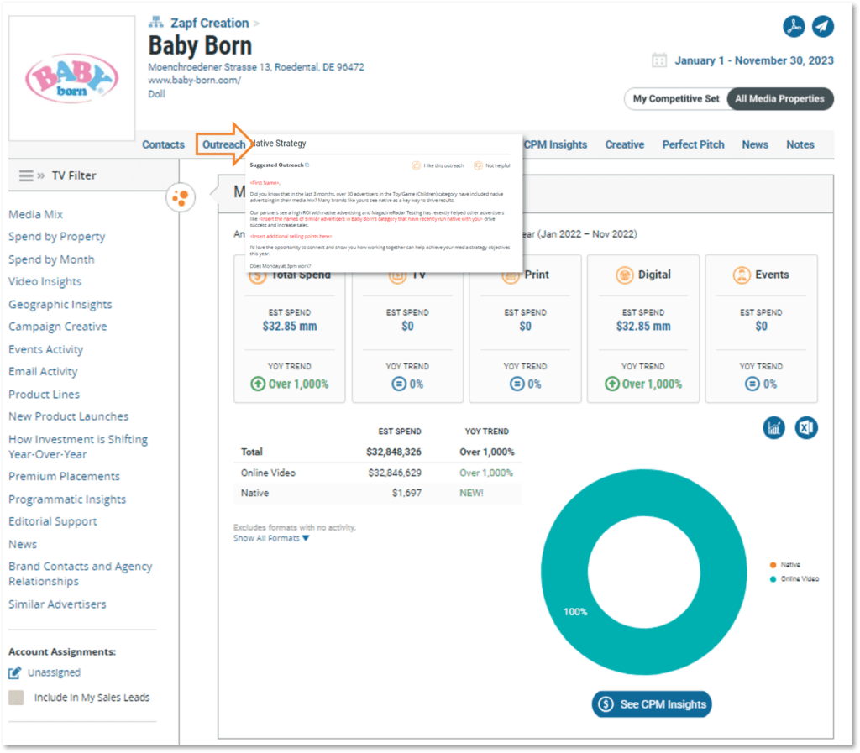Go to Editorial Support
860x753 pixels.
(53, 521)
